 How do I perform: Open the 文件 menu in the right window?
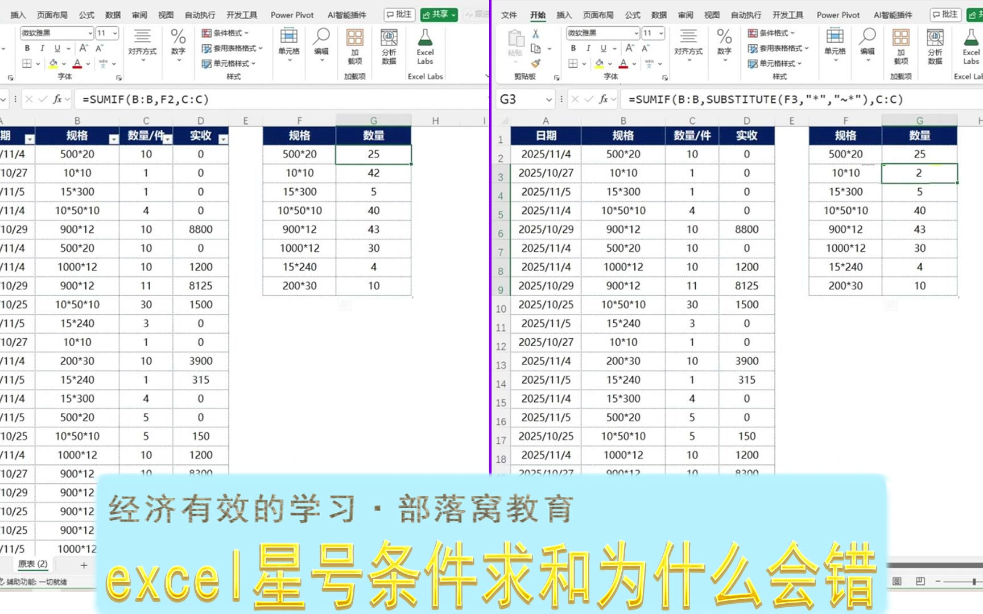pyautogui.click(x=509, y=15)
